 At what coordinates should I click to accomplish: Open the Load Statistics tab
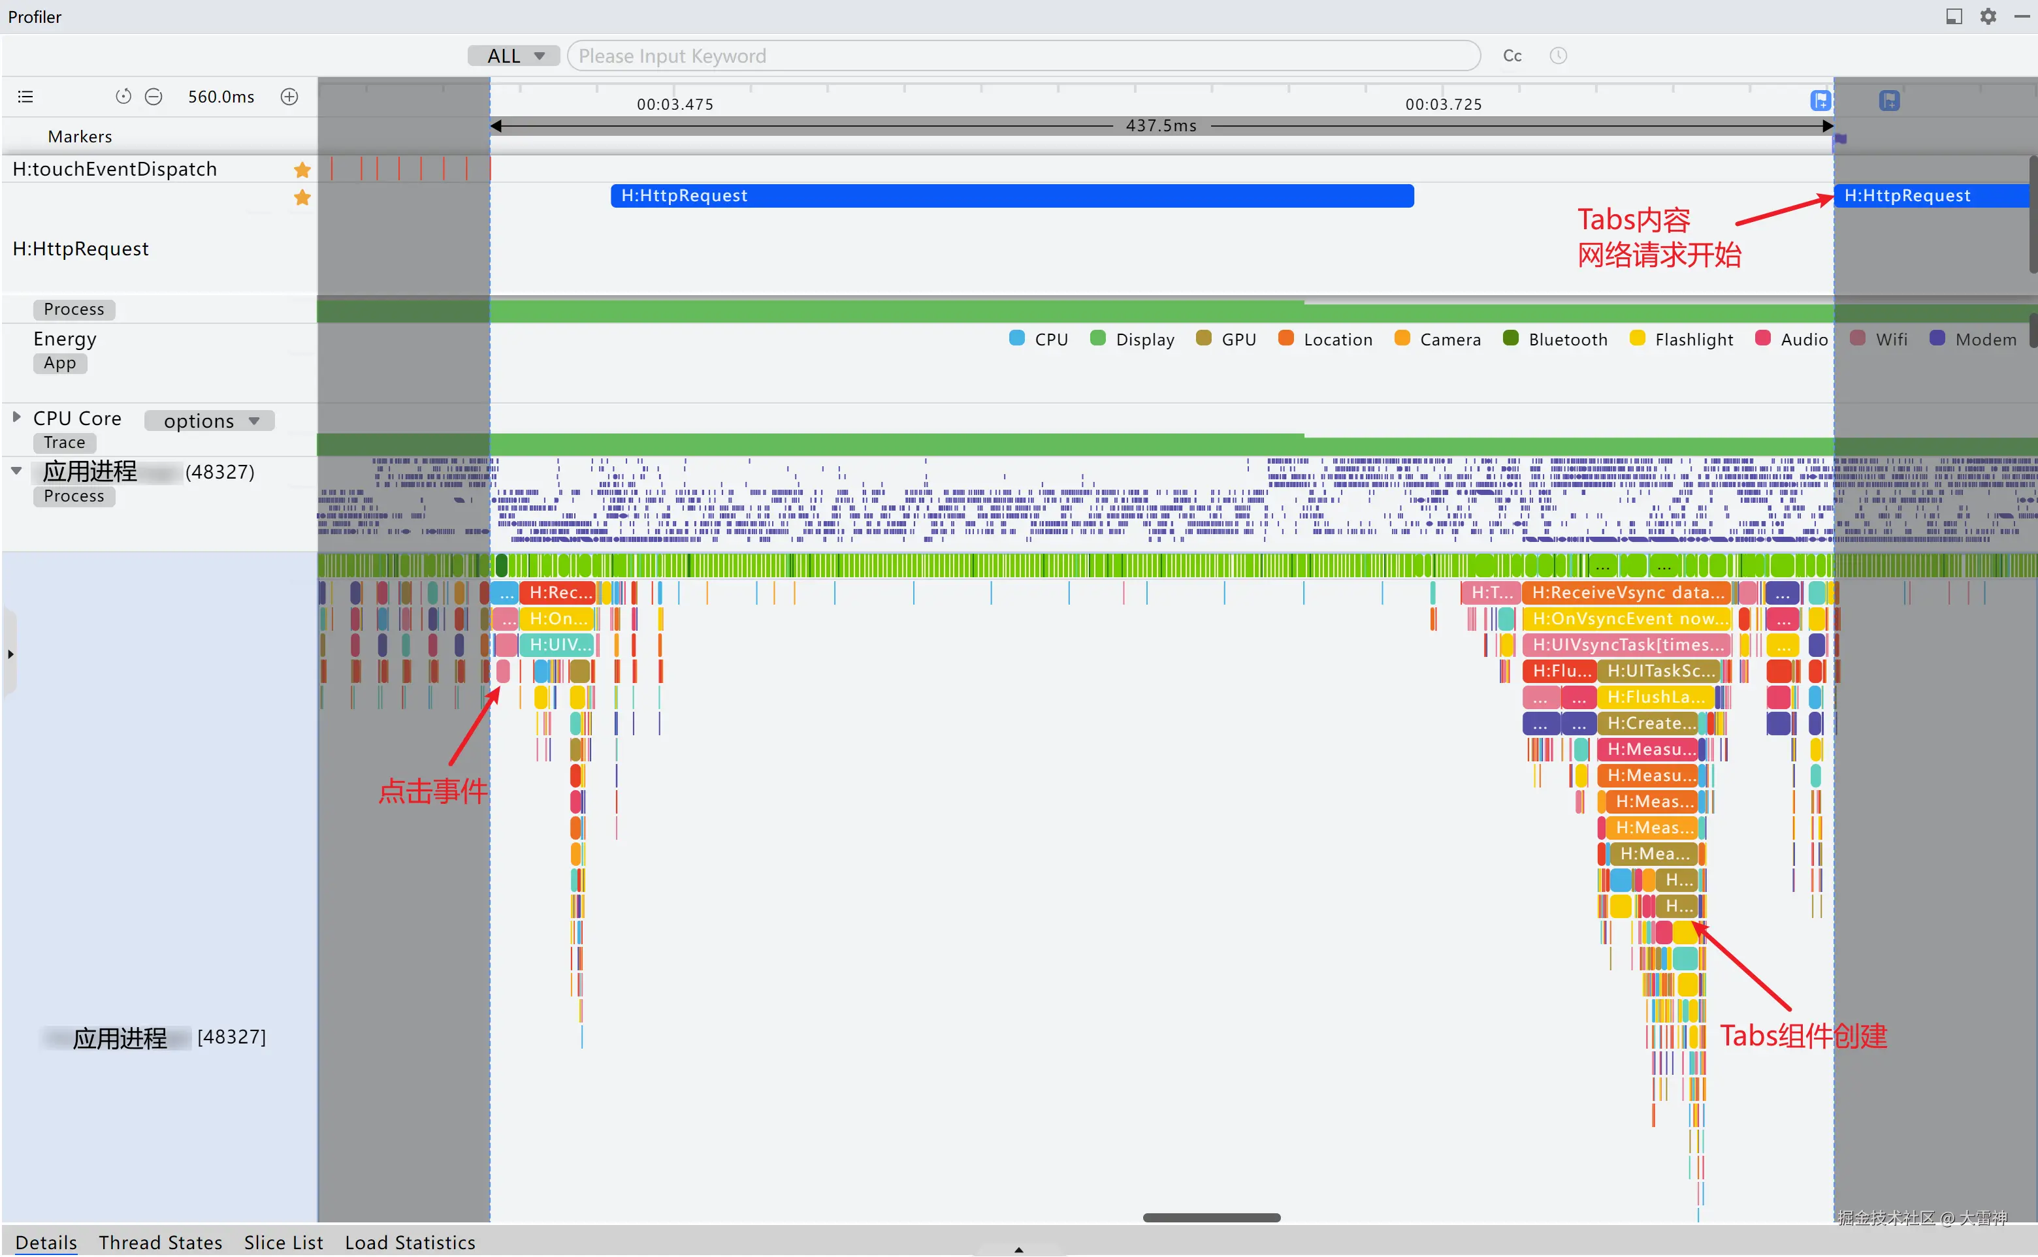tap(410, 1242)
